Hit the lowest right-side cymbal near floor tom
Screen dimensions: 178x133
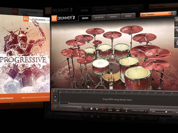click(x=155, y=64)
